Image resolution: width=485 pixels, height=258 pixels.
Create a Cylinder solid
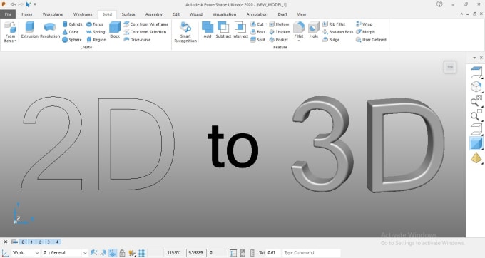pyautogui.click(x=73, y=24)
